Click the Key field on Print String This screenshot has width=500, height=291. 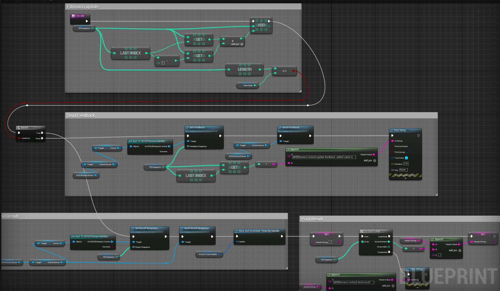403,170
